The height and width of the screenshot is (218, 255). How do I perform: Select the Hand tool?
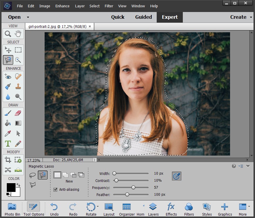18,34
